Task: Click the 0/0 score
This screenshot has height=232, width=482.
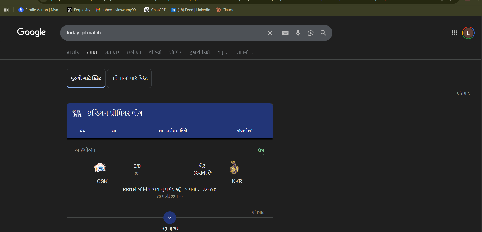Action: click(137, 166)
